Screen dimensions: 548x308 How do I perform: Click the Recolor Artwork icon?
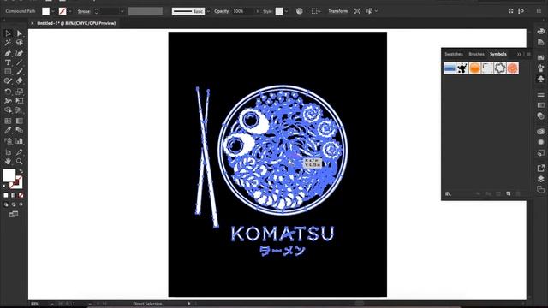(300, 11)
